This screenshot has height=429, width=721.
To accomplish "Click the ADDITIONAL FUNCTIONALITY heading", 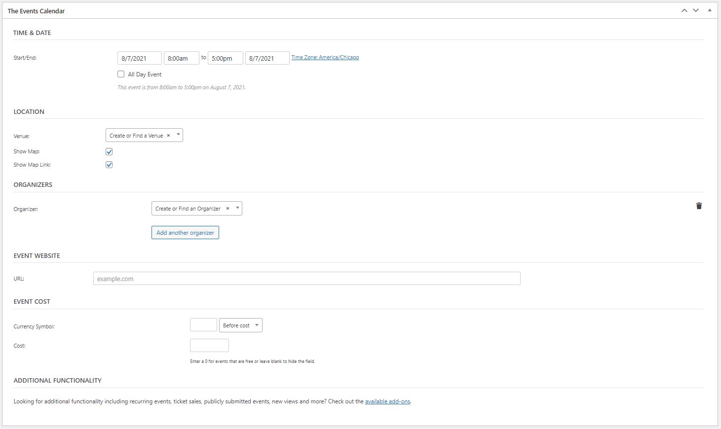I will (x=57, y=380).
